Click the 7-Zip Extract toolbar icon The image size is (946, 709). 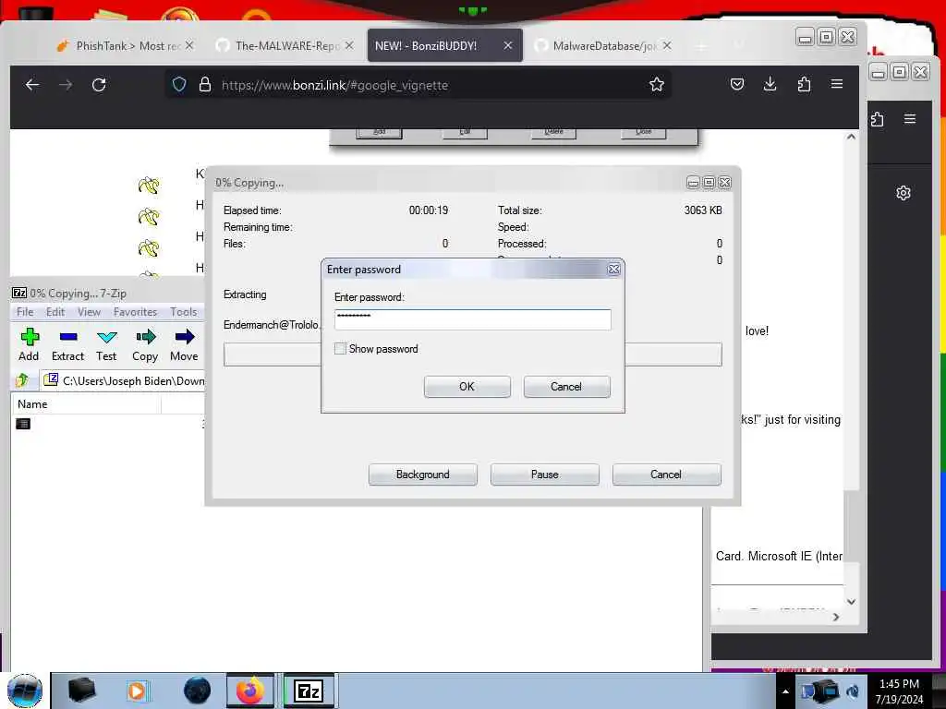point(68,336)
